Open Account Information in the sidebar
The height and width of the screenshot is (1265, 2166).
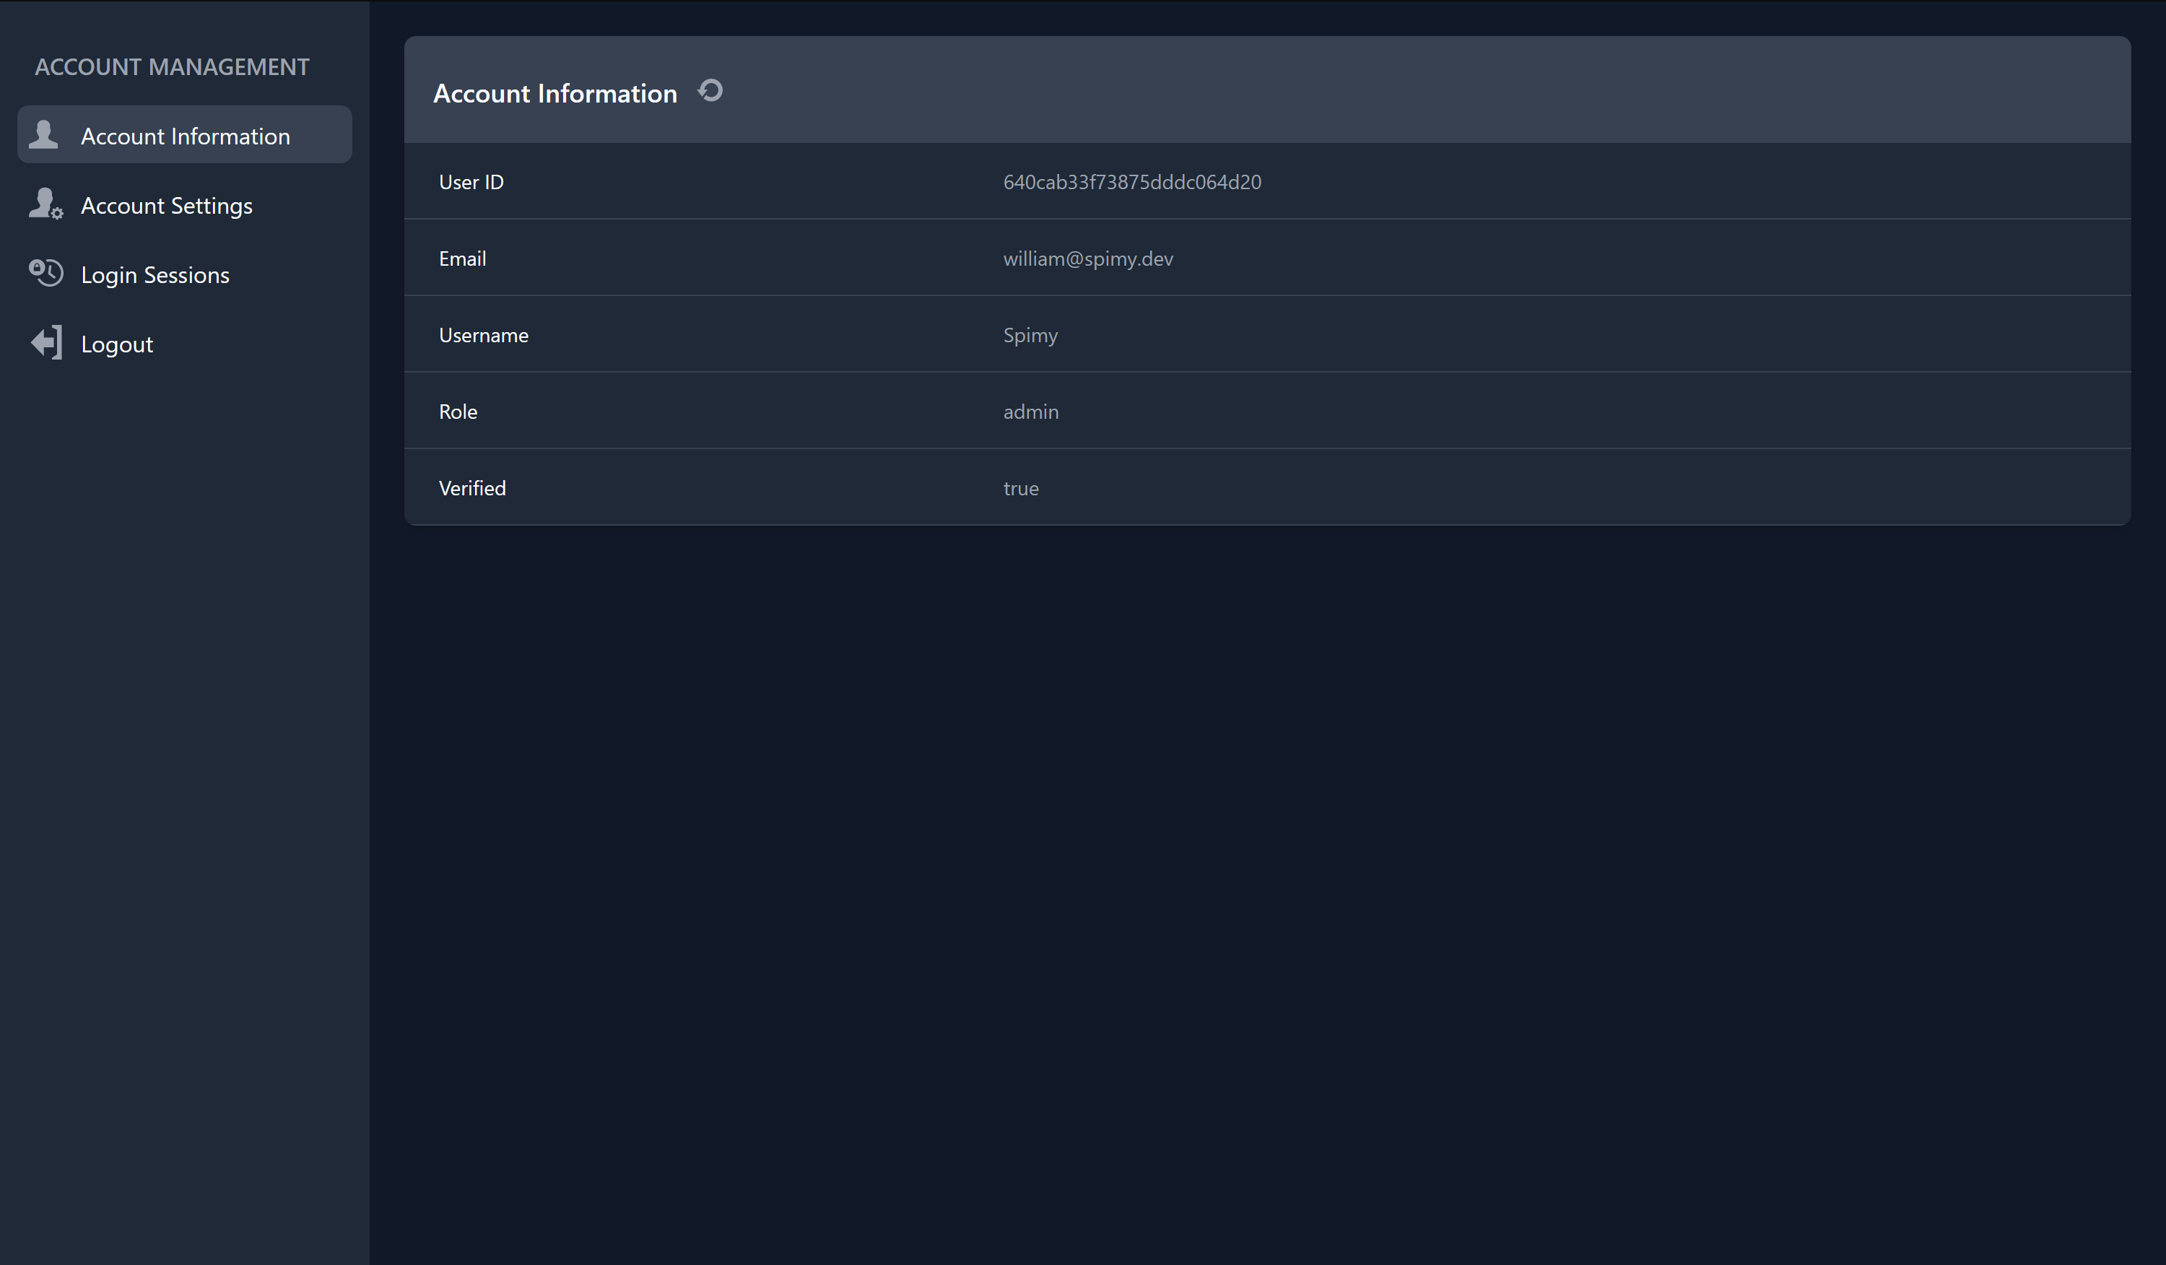click(185, 135)
